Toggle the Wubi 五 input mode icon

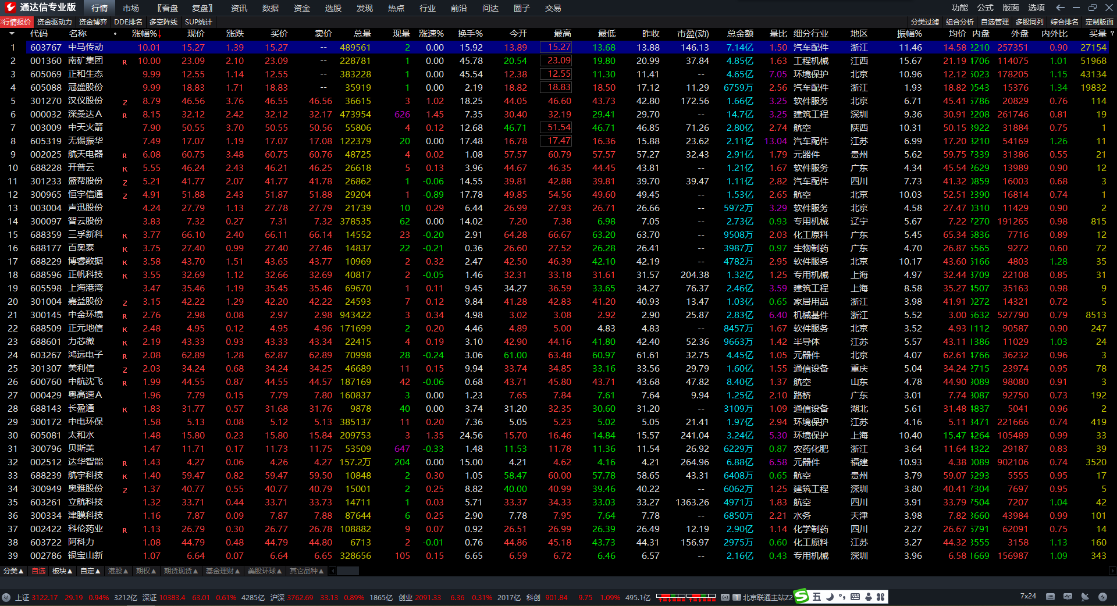click(817, 597)
